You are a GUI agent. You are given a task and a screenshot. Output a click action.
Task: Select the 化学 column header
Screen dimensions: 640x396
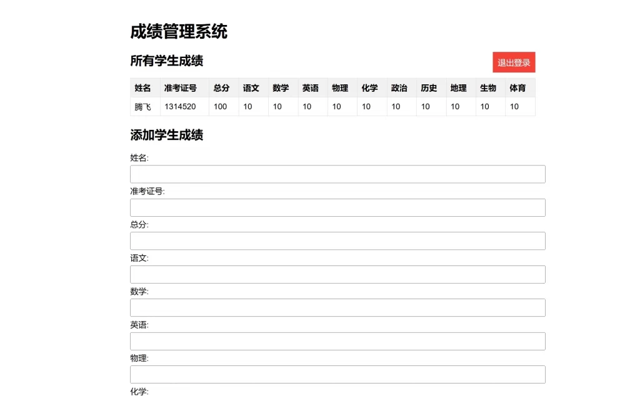(370, 88)
